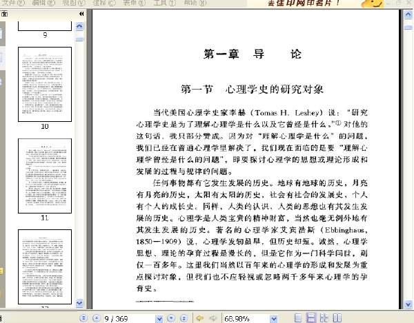Click thumbnail panel scroll-down arrow
Image resolution: width=414 pixels, height=323 pixels.
tap(79, 303)
